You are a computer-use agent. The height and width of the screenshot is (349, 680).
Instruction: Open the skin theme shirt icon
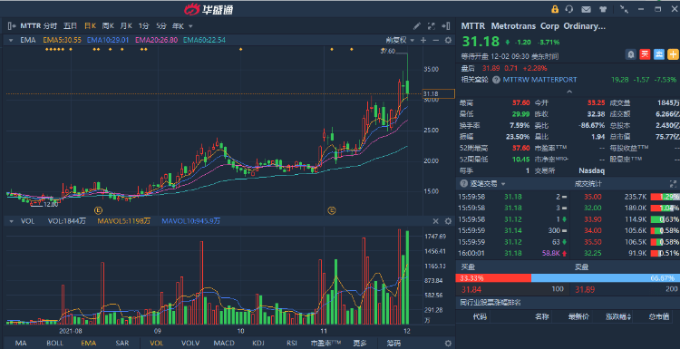click(x=603, y=9)
